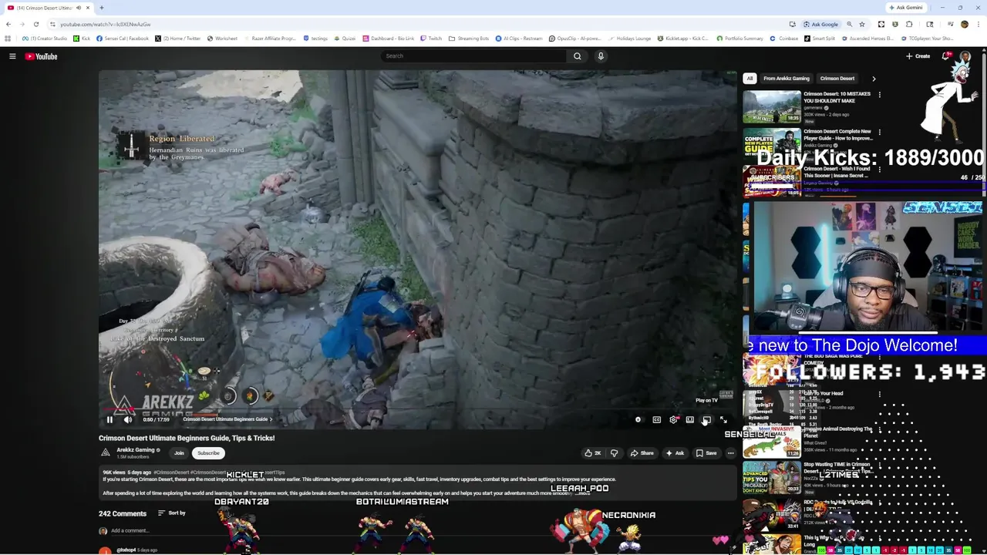
Task: Click the video title text
Action: 187,438
